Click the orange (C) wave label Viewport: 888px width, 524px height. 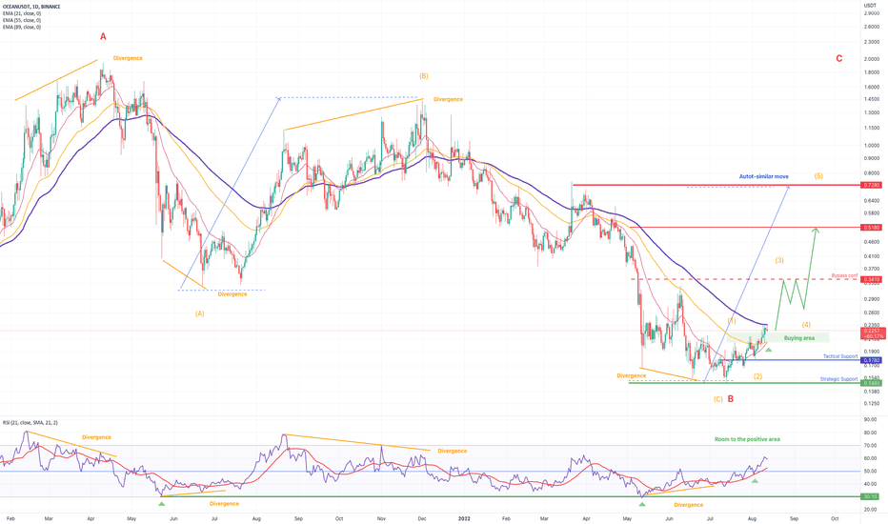click(717, 399)
